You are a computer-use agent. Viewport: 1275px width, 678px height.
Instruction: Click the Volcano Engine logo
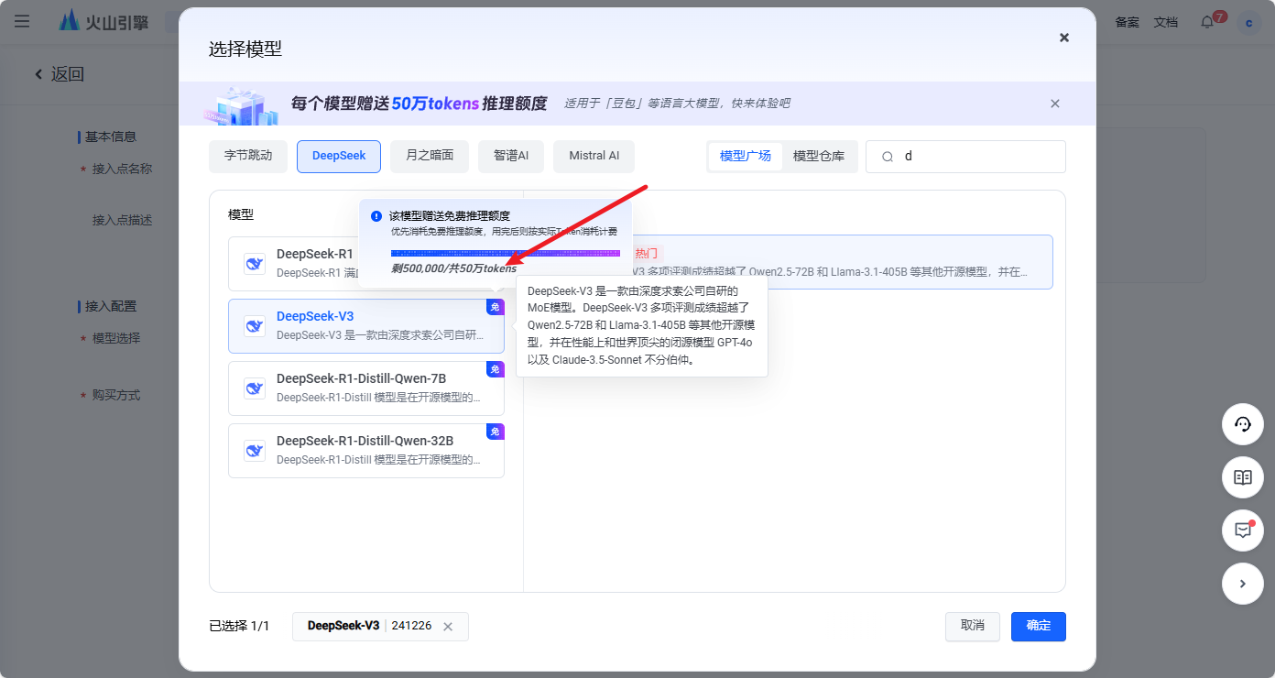[x=104, y=21]
